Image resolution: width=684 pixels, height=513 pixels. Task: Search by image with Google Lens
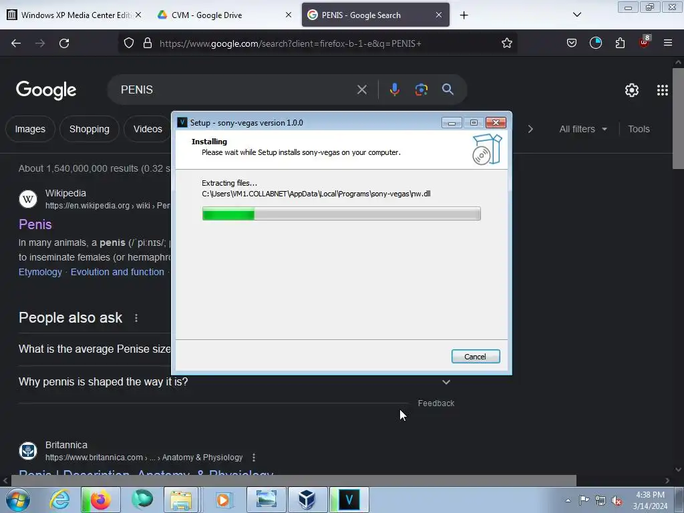coord(421,90)
